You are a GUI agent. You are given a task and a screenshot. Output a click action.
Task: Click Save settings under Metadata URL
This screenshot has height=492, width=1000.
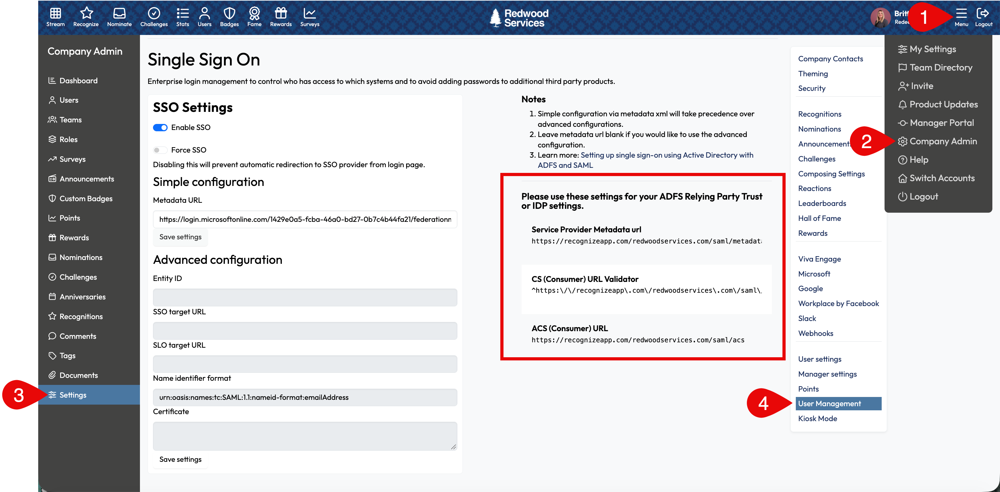pos(181,237)
